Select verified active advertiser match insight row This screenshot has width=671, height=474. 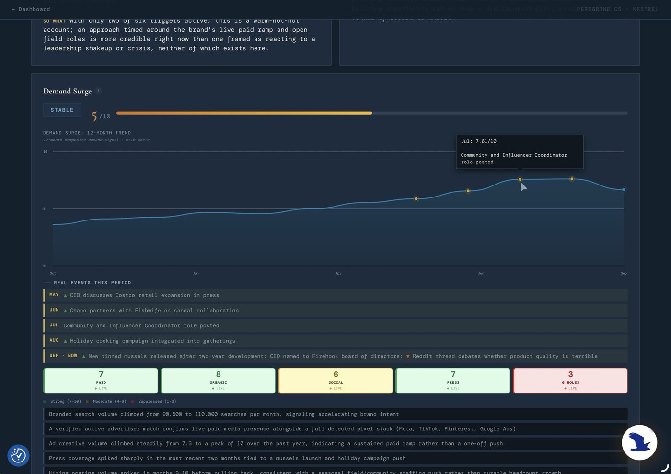pos(335,429)
